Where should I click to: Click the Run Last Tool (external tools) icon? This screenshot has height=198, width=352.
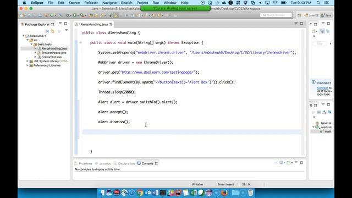coord(82,15)
